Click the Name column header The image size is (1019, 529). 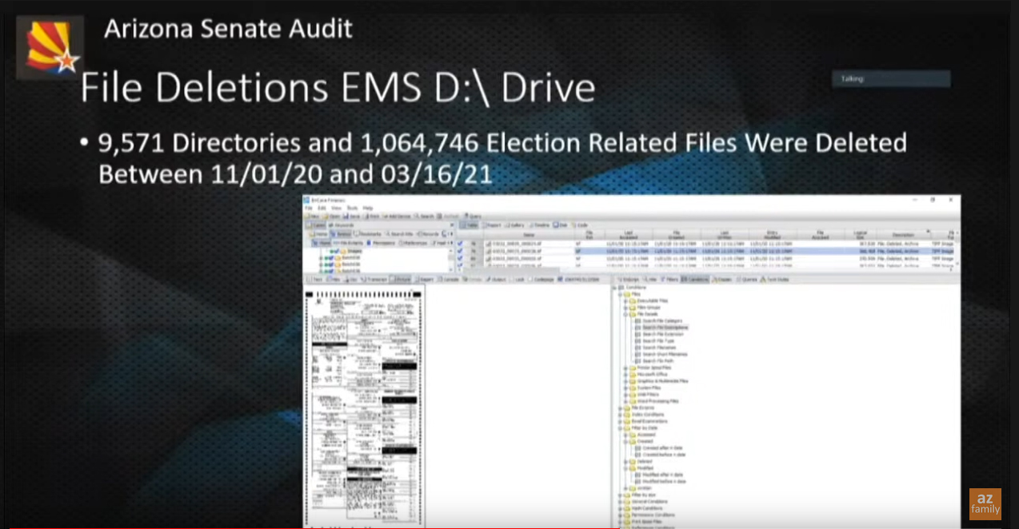coord(529,235)
